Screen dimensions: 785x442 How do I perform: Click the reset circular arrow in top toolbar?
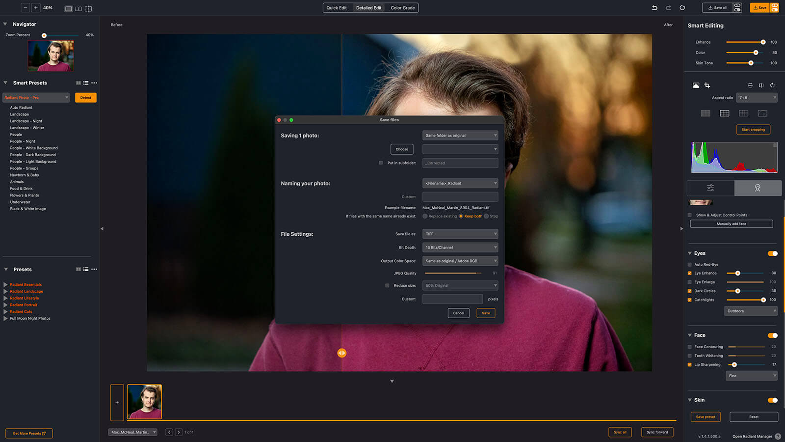(682, 8)
